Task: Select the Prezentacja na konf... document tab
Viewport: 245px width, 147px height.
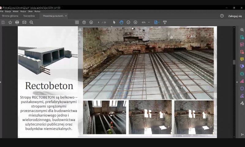Action: tap(54, 16)
